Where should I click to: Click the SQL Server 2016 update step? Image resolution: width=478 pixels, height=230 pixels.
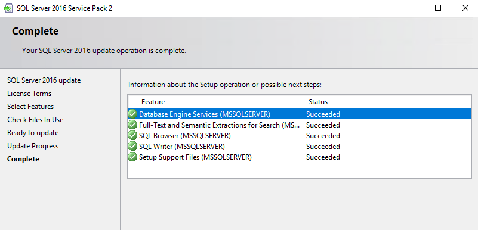[44, 80]
